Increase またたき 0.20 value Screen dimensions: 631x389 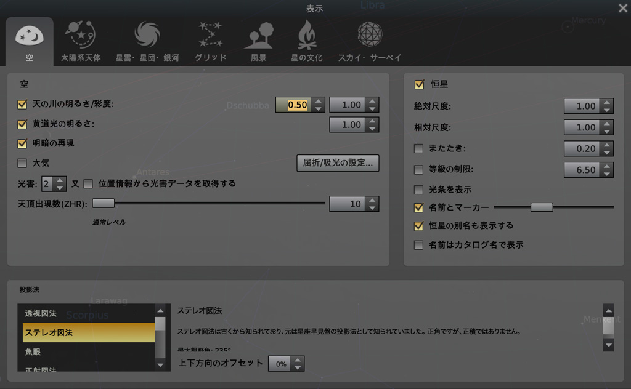click(607, 145)
